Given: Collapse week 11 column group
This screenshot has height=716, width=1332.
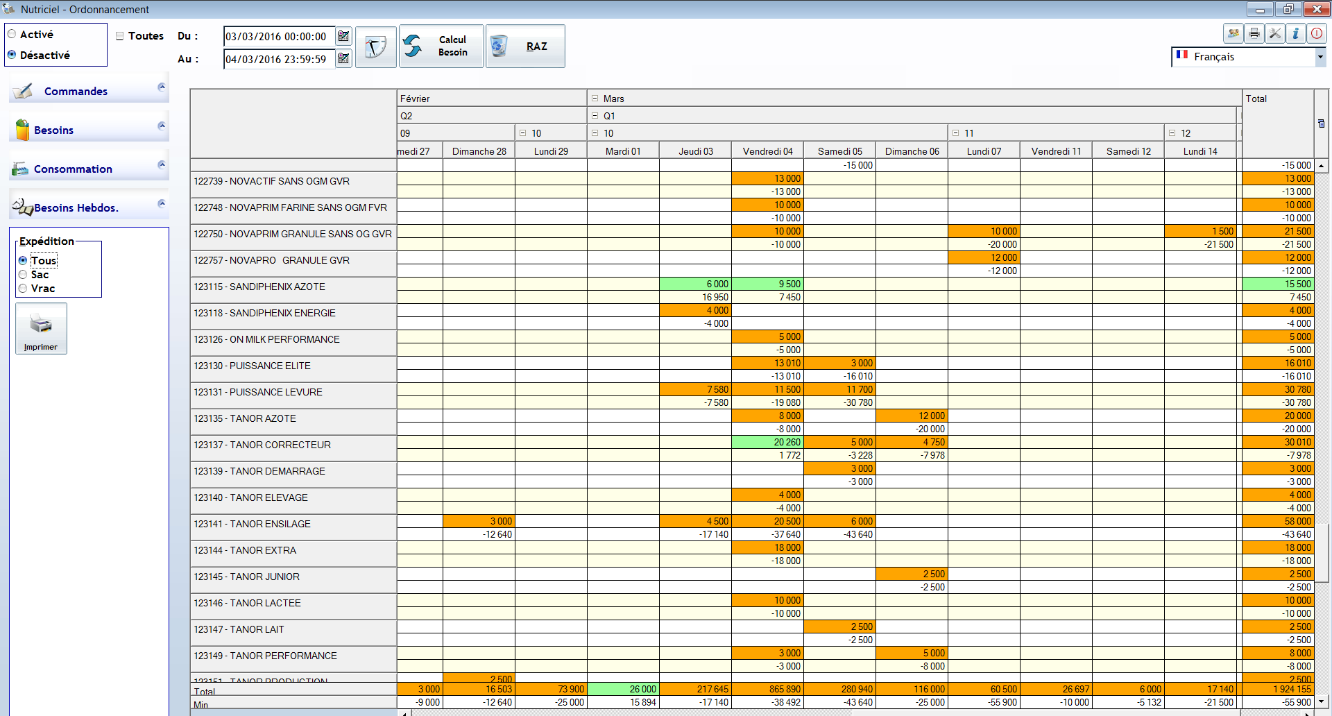Looking at the screenshot, I should tap(955, 133).
